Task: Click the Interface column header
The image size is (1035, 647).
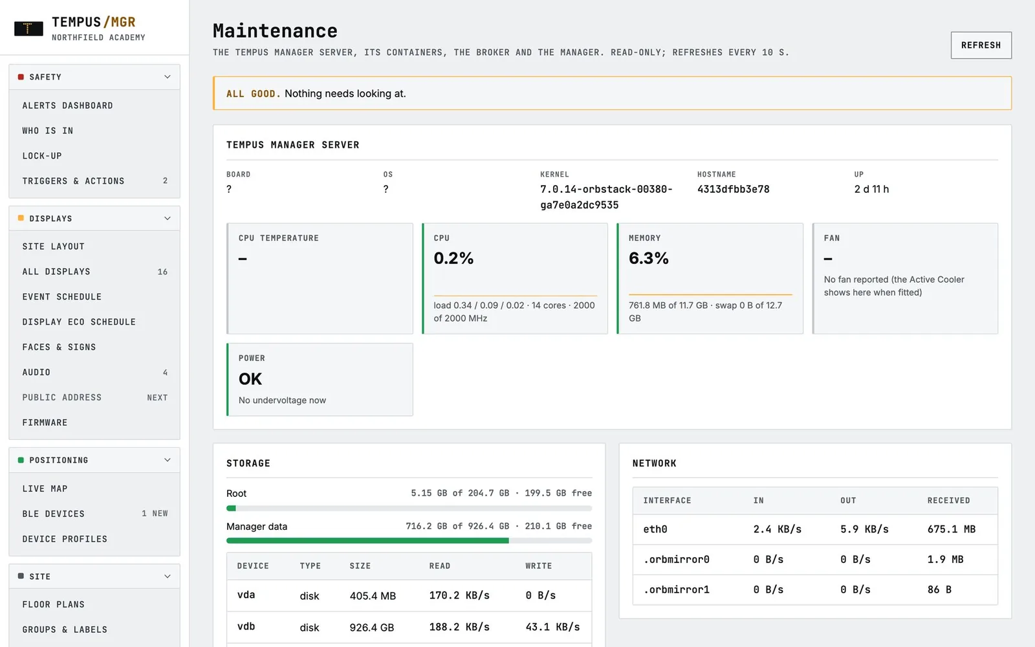Action: (x=667, y=501)
